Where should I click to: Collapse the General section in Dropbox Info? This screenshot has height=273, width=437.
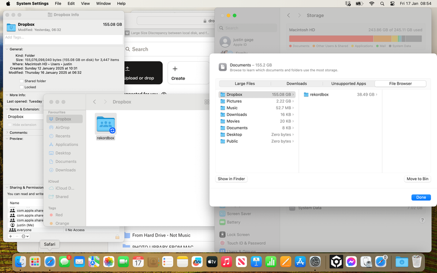coord(7,49)
